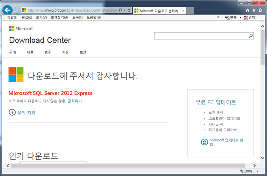Expand the 변환 dropdown arrow
This screenshot has width=267, height=176.
[x=240, y=17]
